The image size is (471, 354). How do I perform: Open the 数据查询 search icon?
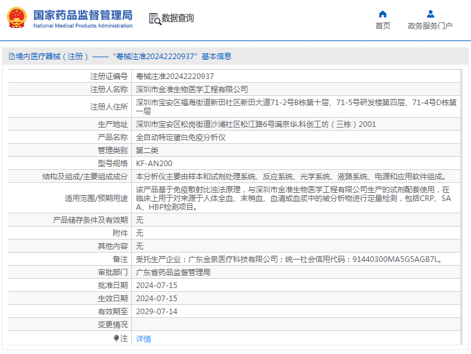155,19
